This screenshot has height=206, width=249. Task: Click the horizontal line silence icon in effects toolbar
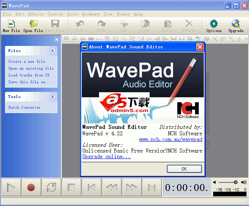point(99,39)
